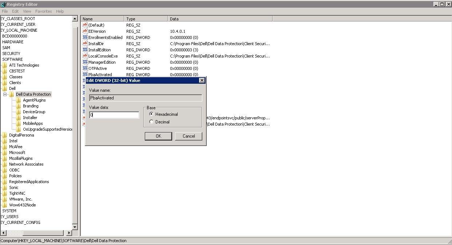Open the Favorites menu
Image resolution: width=452 pixels, height=245 pixels.
point(43,11)
